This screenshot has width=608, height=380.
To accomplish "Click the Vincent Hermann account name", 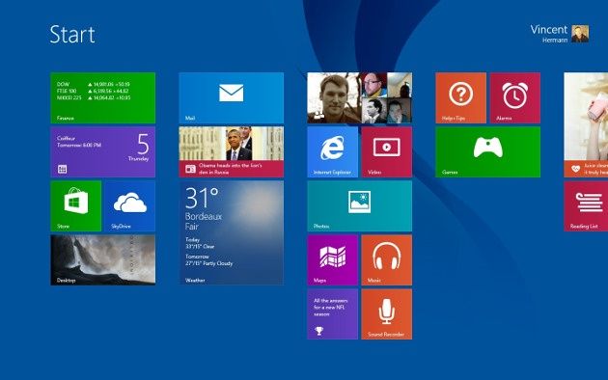I will point(549,34).
